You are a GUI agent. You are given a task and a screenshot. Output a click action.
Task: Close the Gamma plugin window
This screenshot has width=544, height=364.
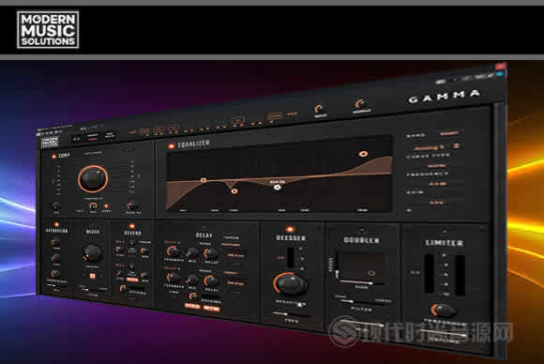tap(500, 66)
